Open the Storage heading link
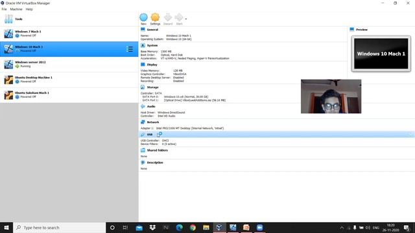 153,87
